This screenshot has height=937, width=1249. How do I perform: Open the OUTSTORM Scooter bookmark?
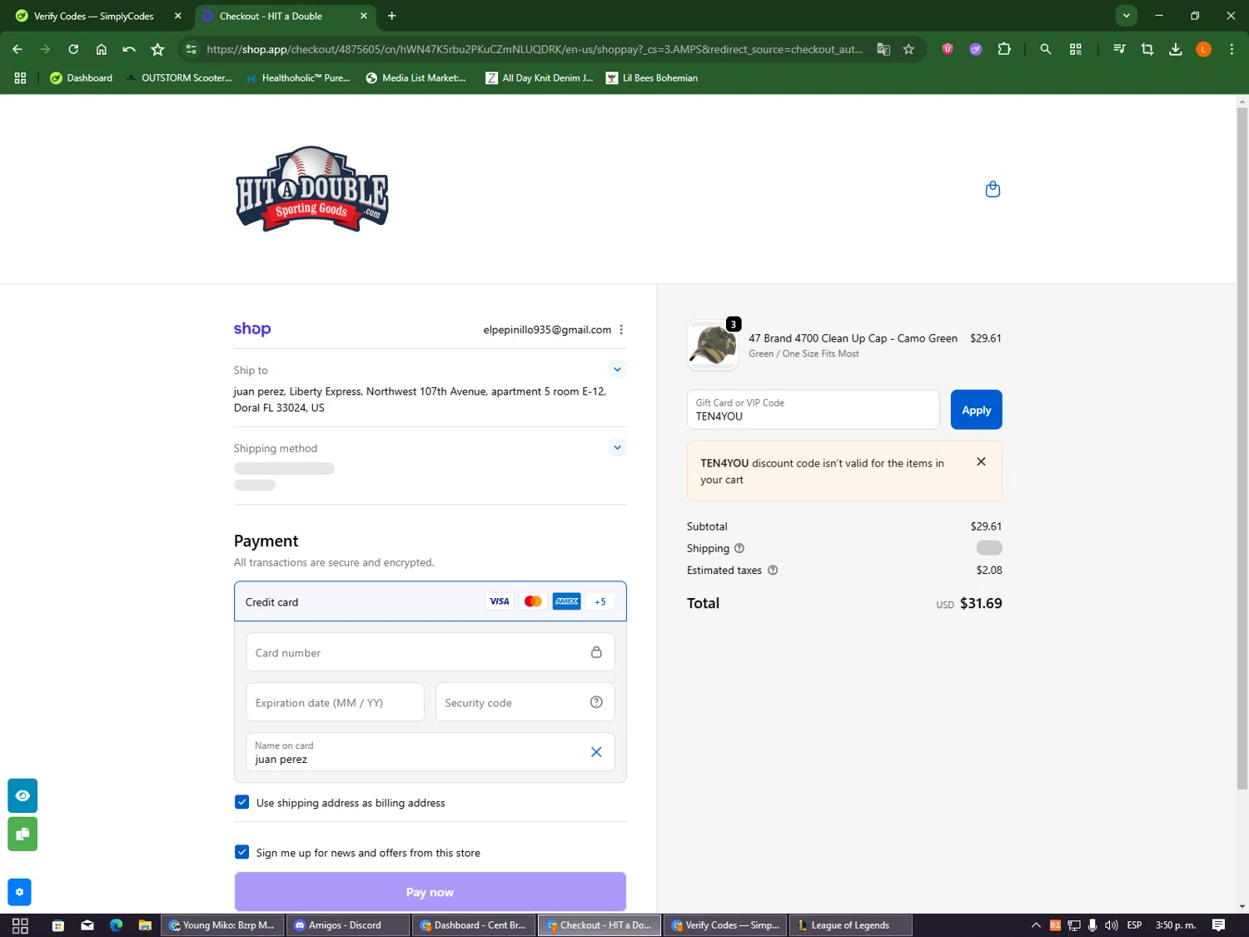pyautogui.click(x=178, y=77)
